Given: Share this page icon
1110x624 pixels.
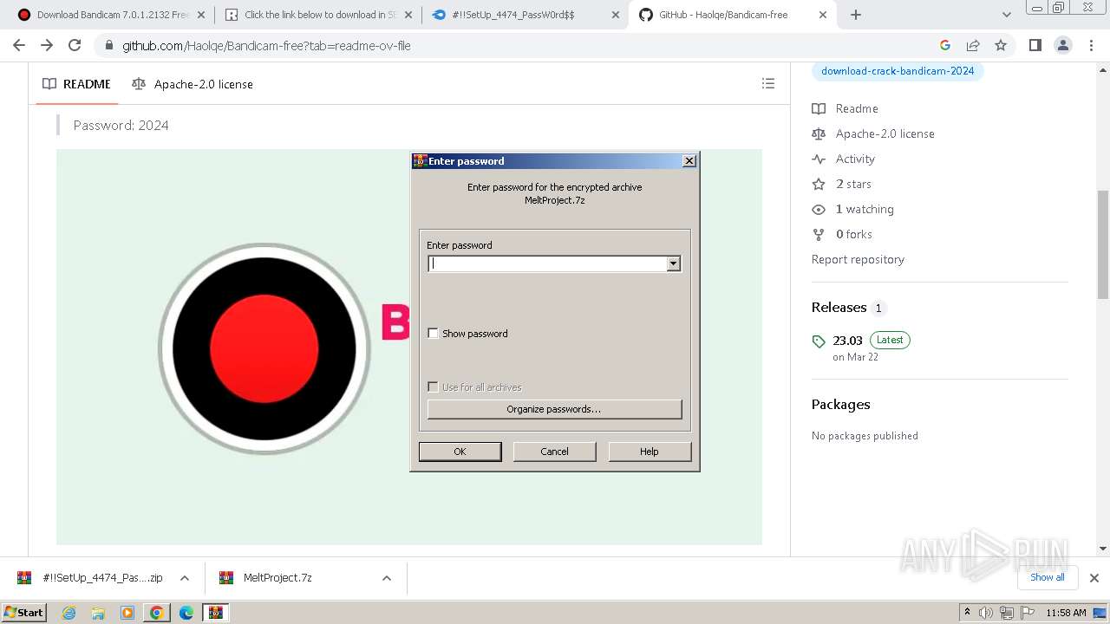Looking at the screenshot, I should point(973,45).
